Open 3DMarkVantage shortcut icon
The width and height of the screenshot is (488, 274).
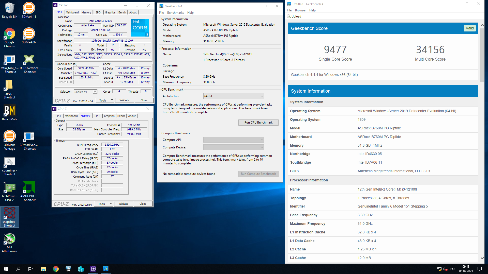point(29,141)
